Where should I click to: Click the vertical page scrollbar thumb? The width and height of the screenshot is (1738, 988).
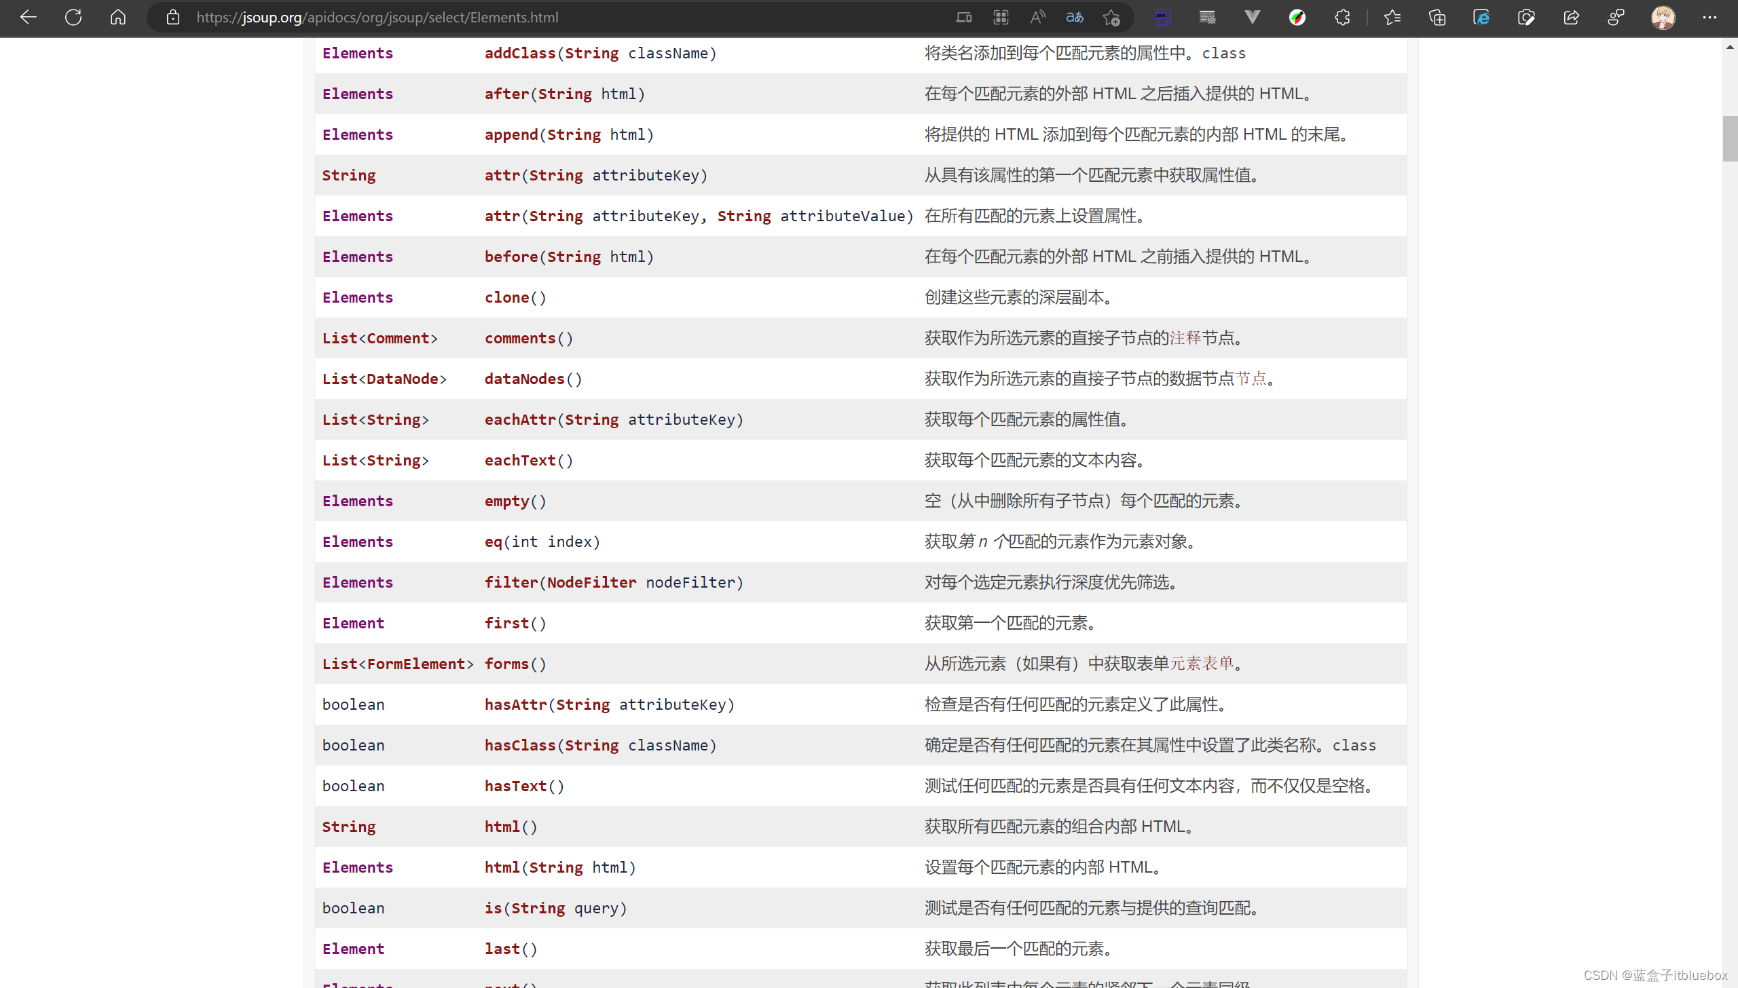(x=1729, y=138)
